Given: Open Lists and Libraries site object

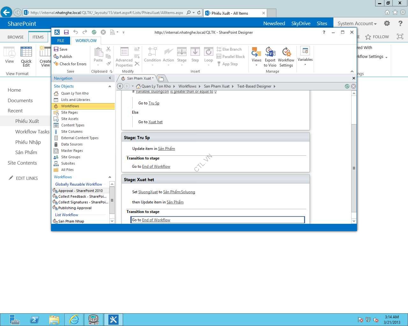Looking at the screenshot, I should (x=76, y=100).
